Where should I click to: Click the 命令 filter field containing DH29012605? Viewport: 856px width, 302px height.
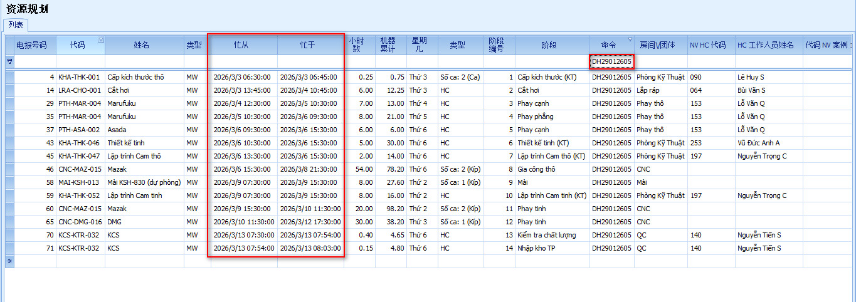coord(611,61)
